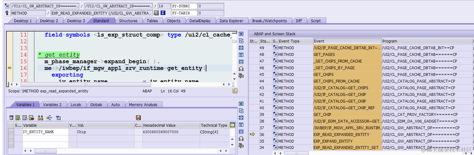The image size is (474, 155).
Task: Click the exchange tool icon beside the source editor
Action: [x=241, y=41]
